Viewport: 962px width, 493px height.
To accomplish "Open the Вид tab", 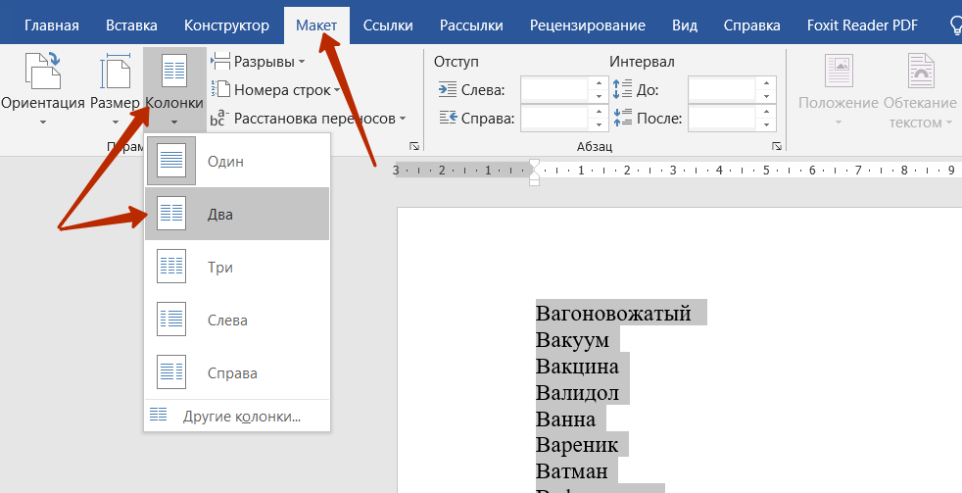I will [684, 25].
